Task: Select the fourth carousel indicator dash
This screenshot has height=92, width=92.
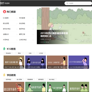Action: click(47, 42)
